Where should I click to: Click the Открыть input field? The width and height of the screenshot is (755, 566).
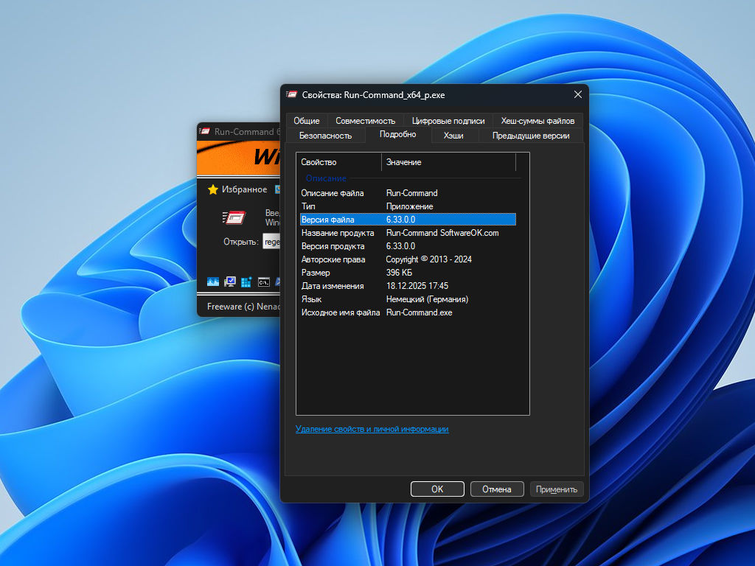pos(272,242)
